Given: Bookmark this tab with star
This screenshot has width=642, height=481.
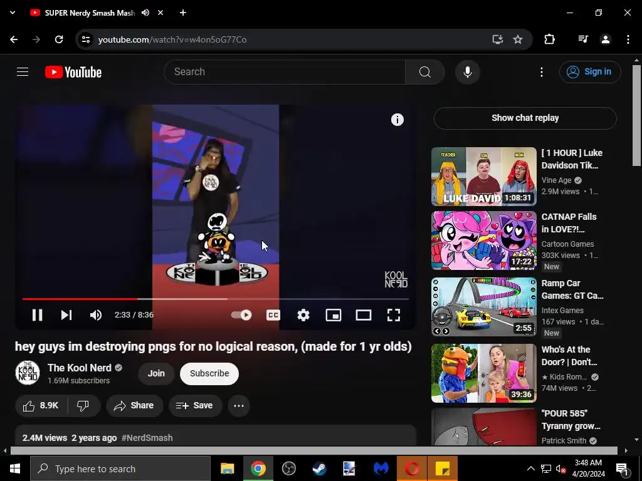Looking at the screenshot, I should coord(518,39).
